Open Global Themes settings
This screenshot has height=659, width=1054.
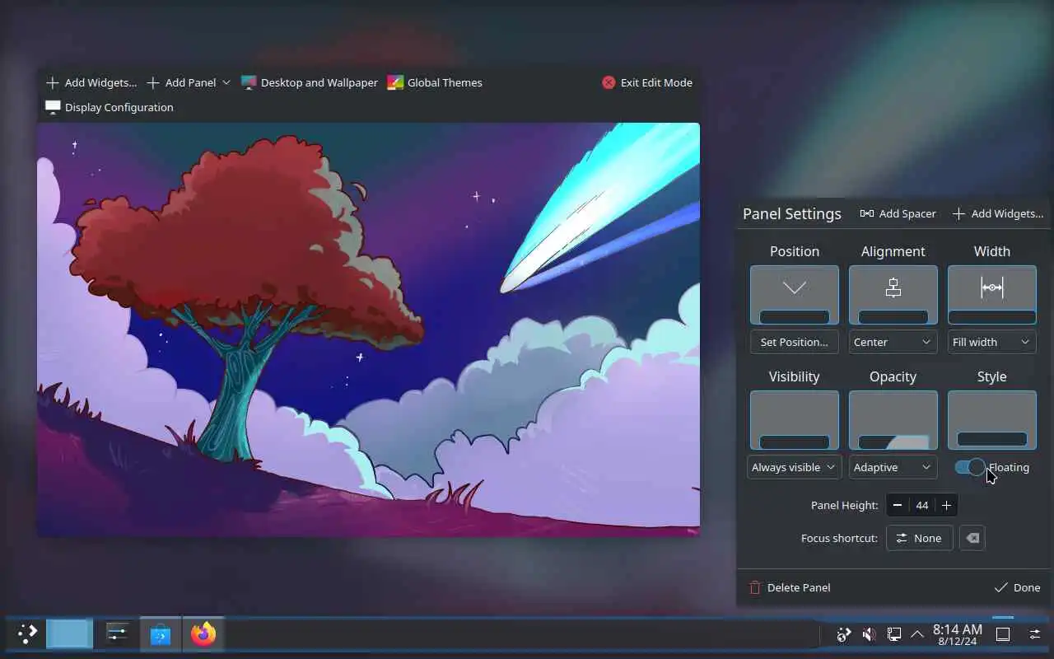(x=435, y=82)
